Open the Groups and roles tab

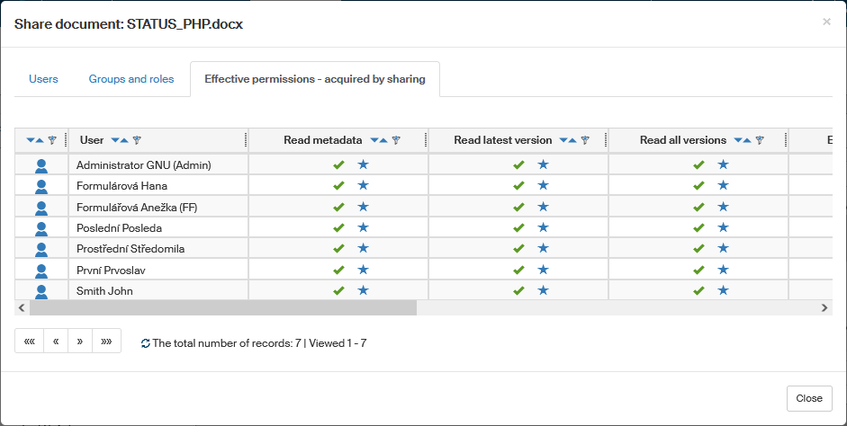[131, 79]
